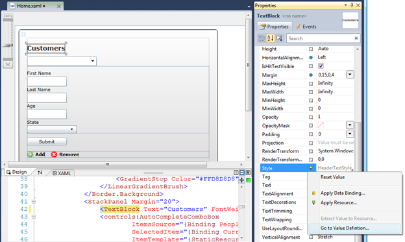This screenshot has width=405, height=242.
Task: Click the Padding property marker square
Action: (x=311, y=134)
